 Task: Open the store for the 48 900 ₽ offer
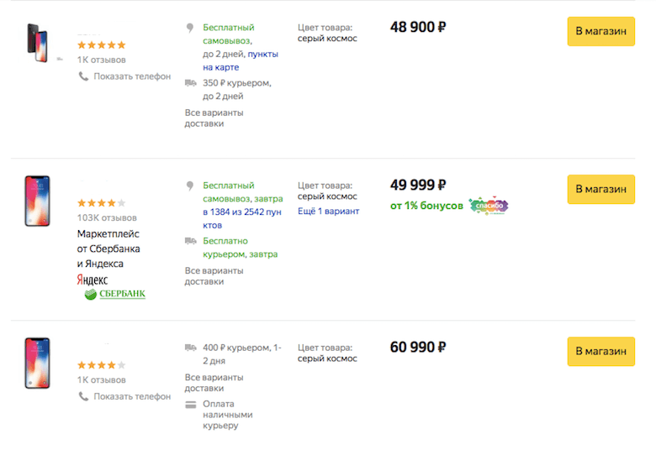[x=600, y=31]
